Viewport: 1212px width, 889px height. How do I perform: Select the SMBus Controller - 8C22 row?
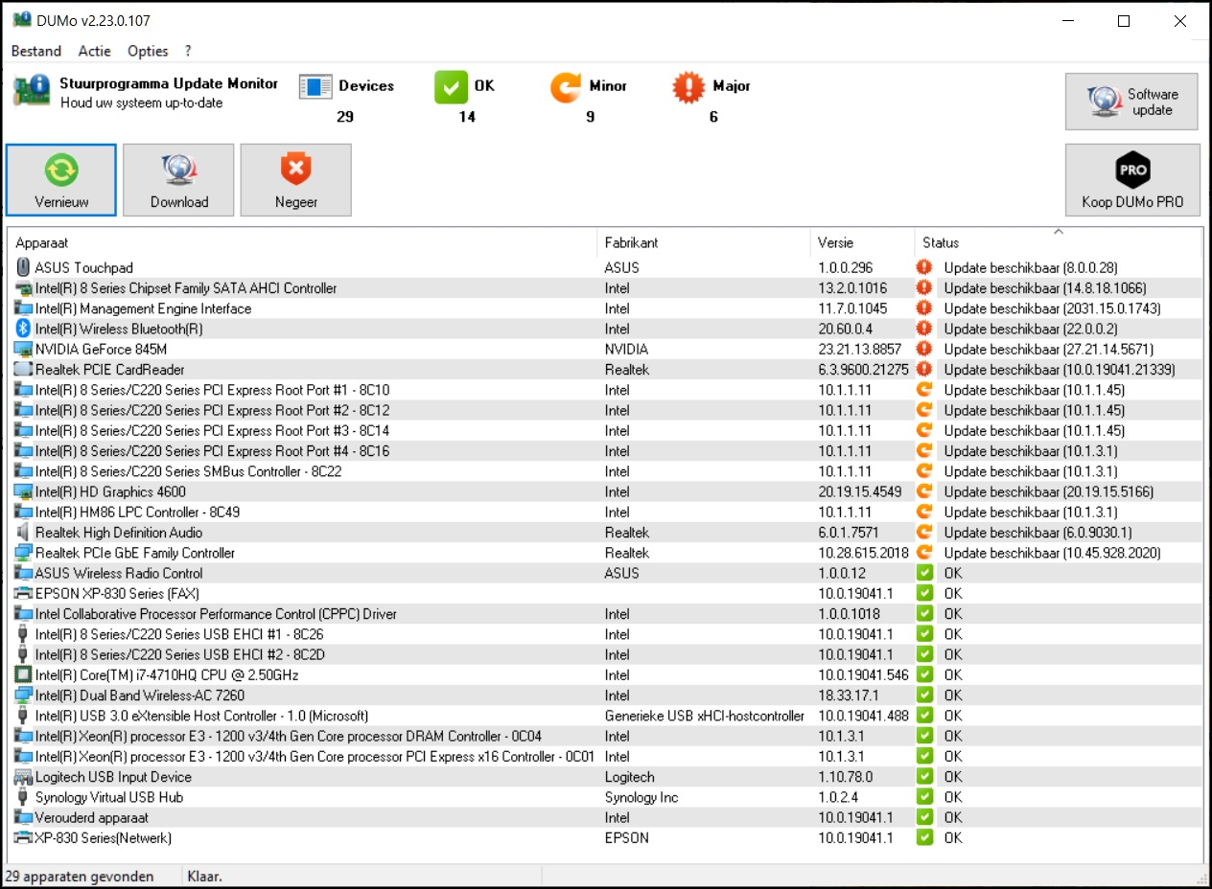tap(606, 471)
